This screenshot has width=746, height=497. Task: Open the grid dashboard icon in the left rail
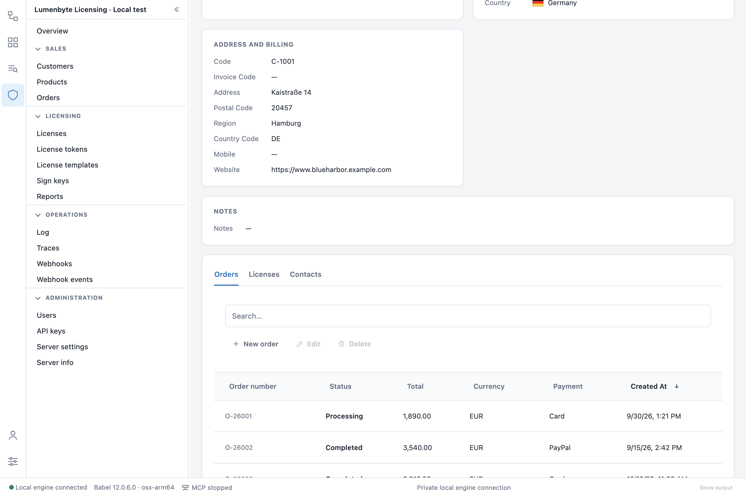[13, 42]
